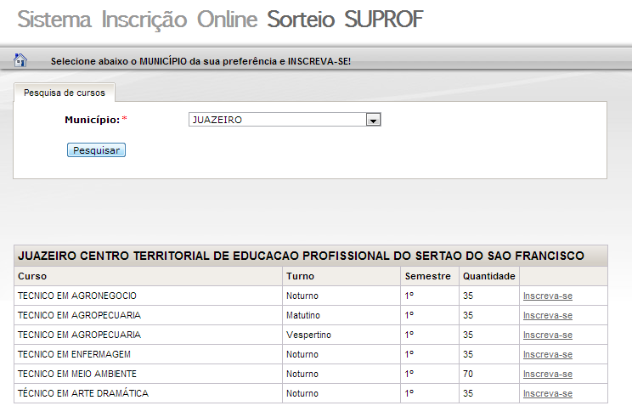Click the Semestre column header
Viewport: 632px width, 417px height.
(x=427, y=276)
